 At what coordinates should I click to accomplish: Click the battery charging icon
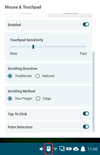(69, 149)
